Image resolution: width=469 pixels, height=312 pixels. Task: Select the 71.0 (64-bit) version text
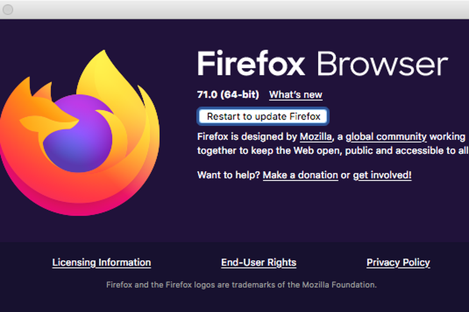coord(228,95)
